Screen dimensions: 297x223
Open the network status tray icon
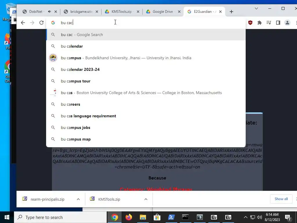click(x=253, y=217)
